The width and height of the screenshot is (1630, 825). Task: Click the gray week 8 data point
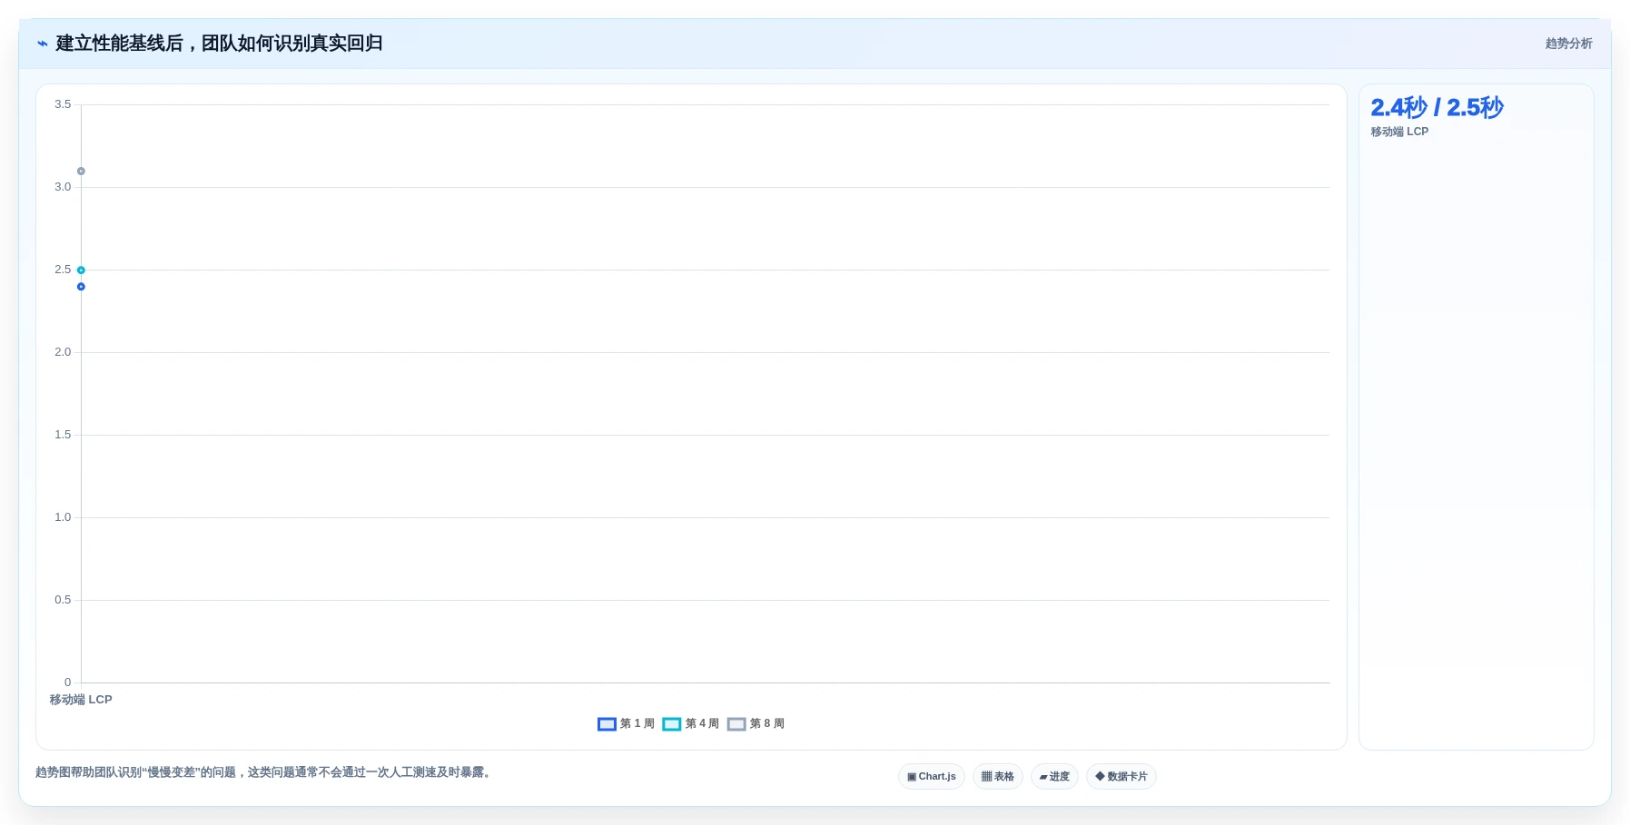(x=81, y=171)
